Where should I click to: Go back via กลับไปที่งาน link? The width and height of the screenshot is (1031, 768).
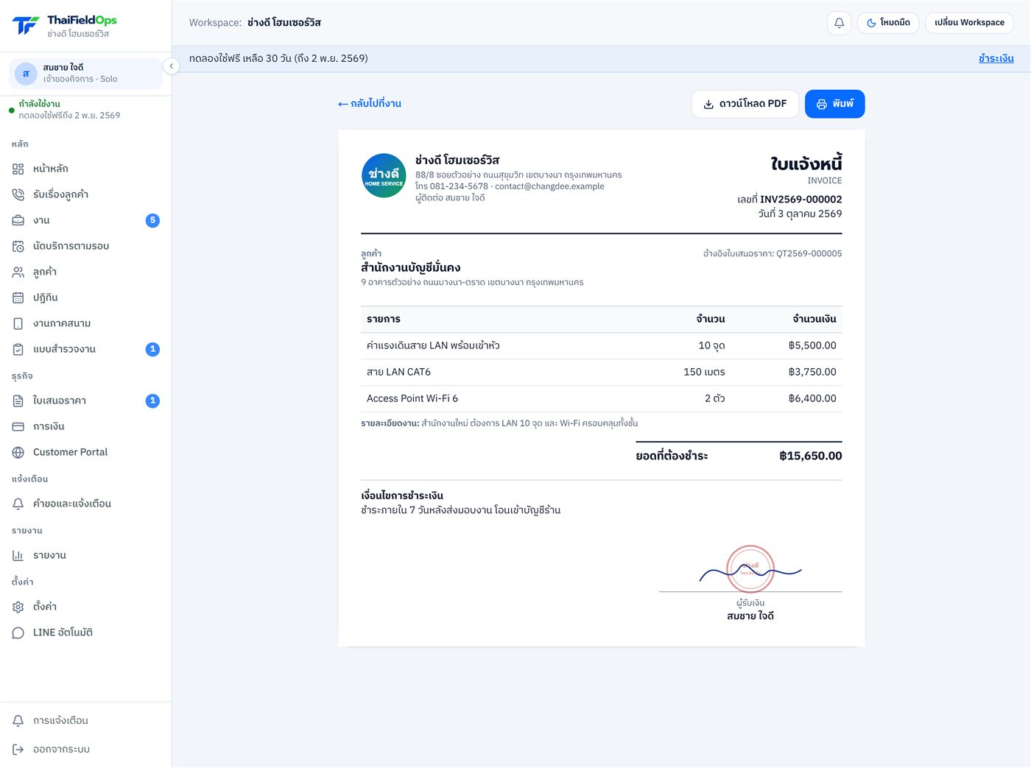coord(370,103)
